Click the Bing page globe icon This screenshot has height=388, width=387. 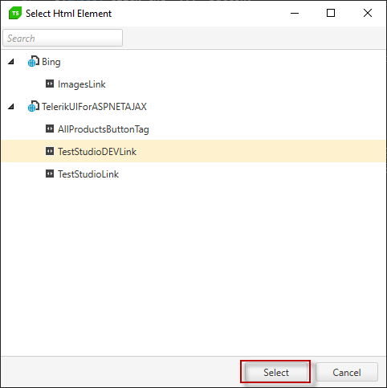(x=34, y=61)
